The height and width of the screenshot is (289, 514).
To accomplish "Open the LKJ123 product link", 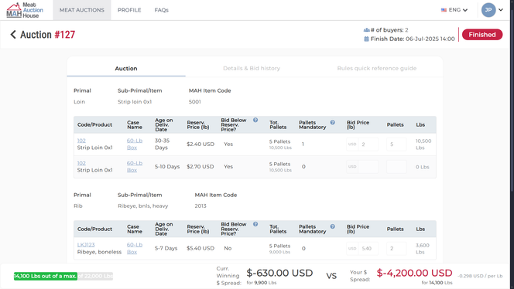I will click(86, 244).
